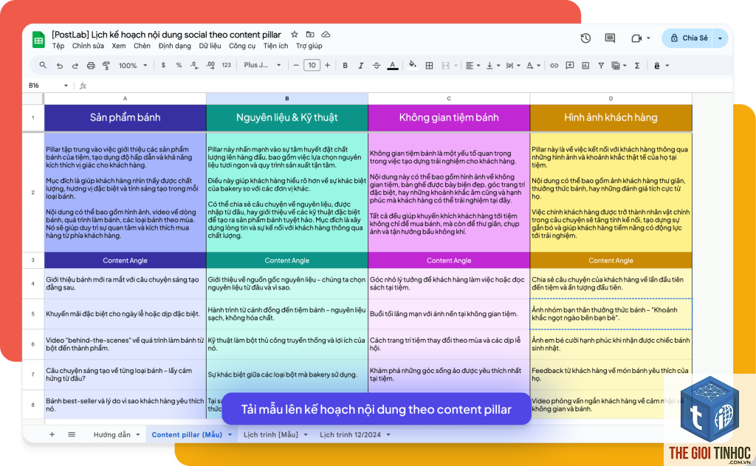Add a new sheet with plus
756x466 pixels.
tap(52, 435)
